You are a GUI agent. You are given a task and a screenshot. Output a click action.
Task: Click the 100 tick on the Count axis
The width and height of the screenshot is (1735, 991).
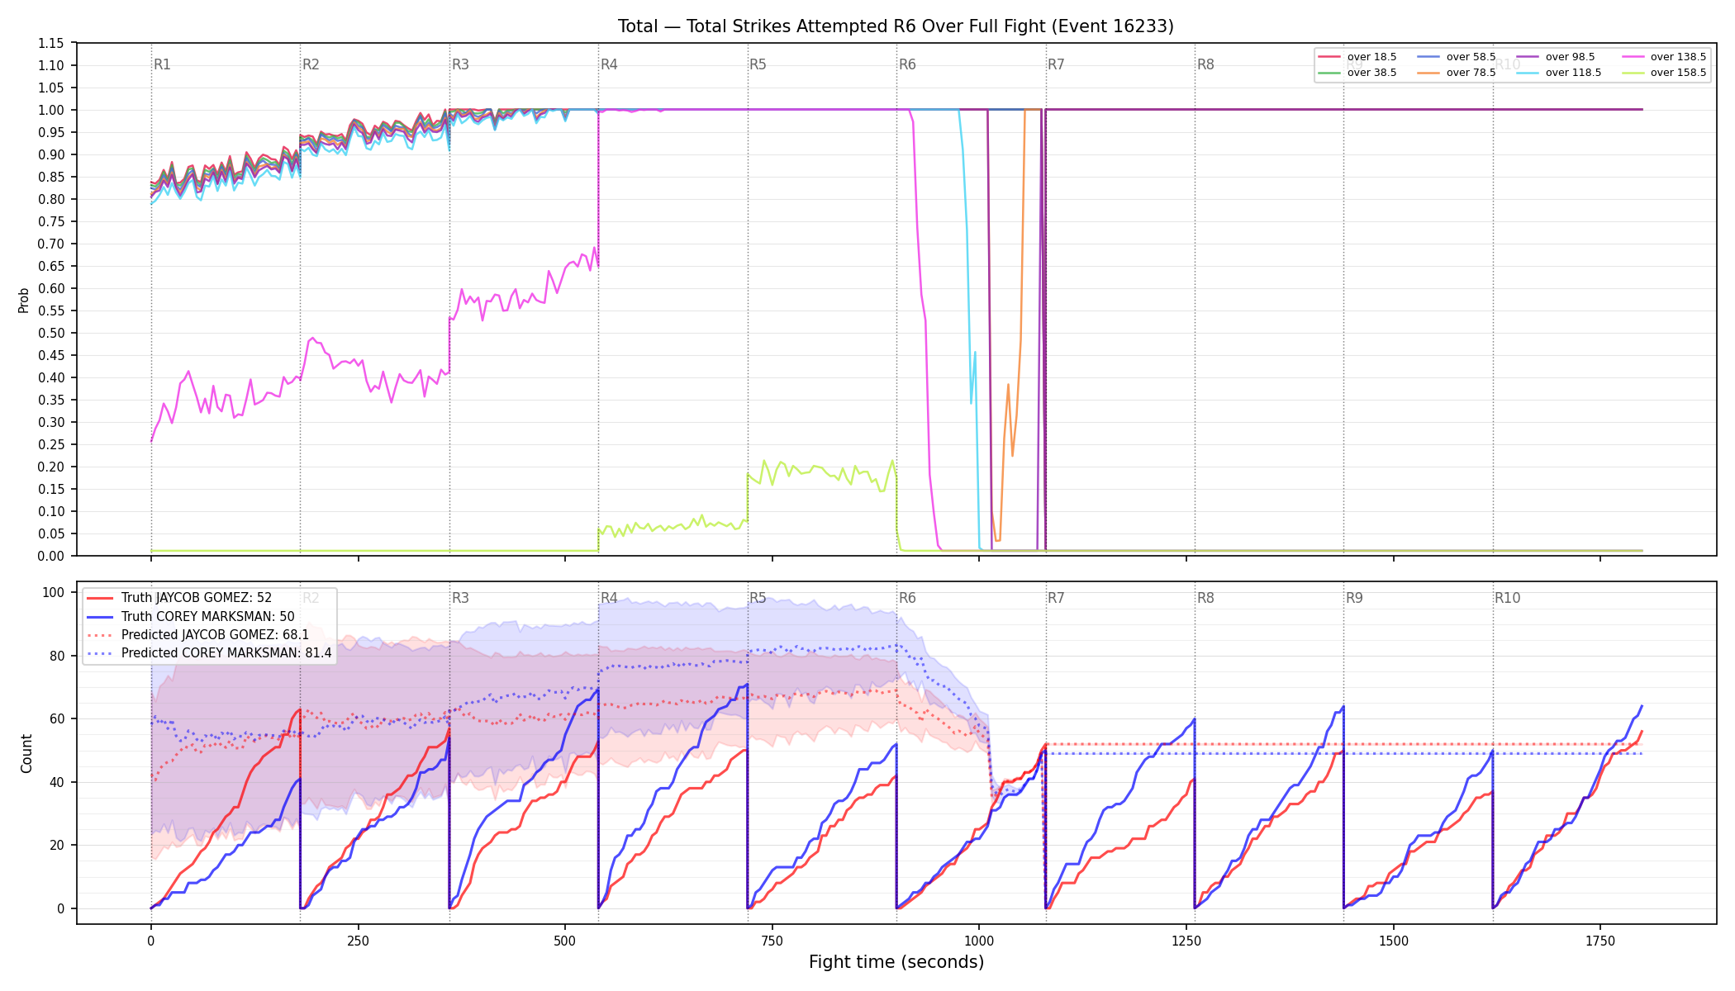55,592
